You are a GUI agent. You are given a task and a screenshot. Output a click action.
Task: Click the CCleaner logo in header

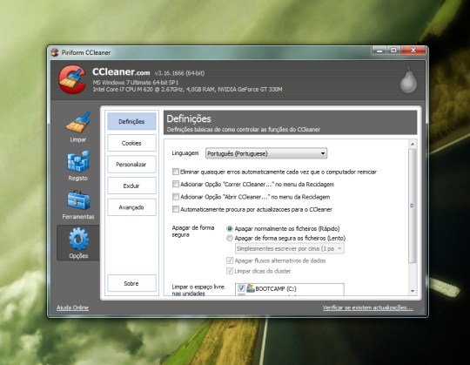point(72,79)
